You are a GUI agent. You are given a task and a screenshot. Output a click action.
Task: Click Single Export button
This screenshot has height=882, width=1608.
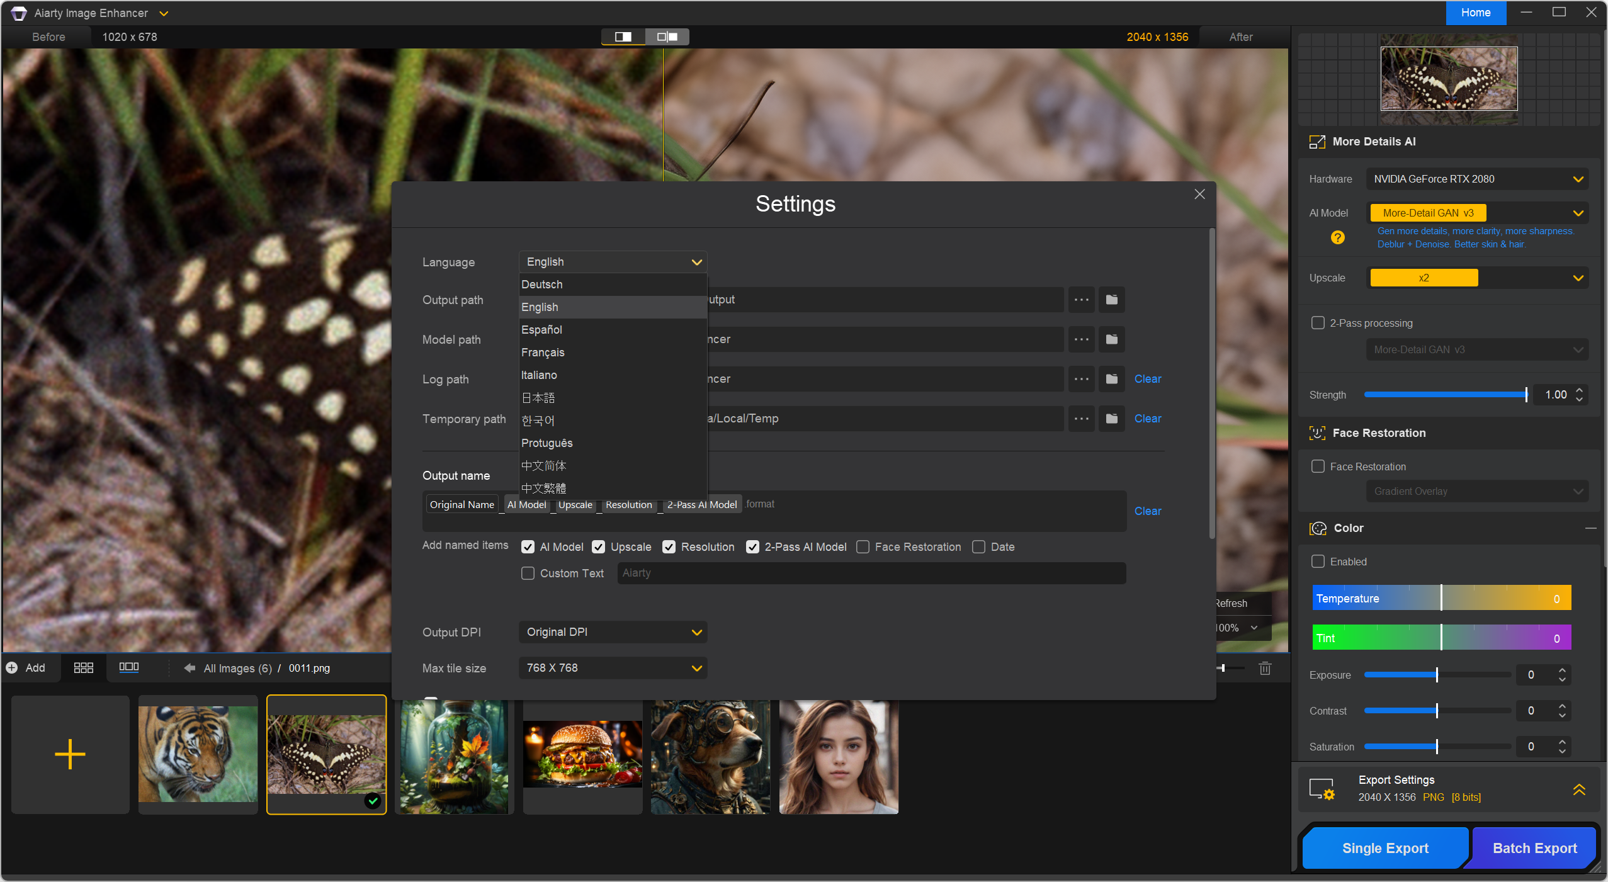[x=1385, y=848]
